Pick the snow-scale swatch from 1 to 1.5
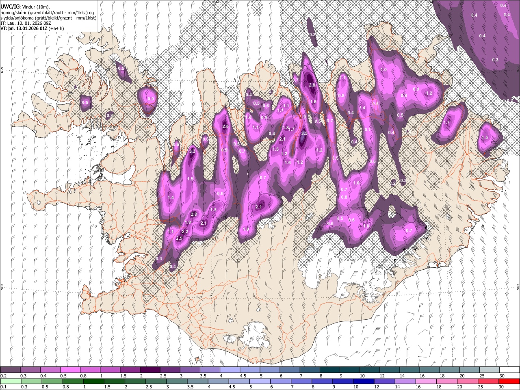 110,370
